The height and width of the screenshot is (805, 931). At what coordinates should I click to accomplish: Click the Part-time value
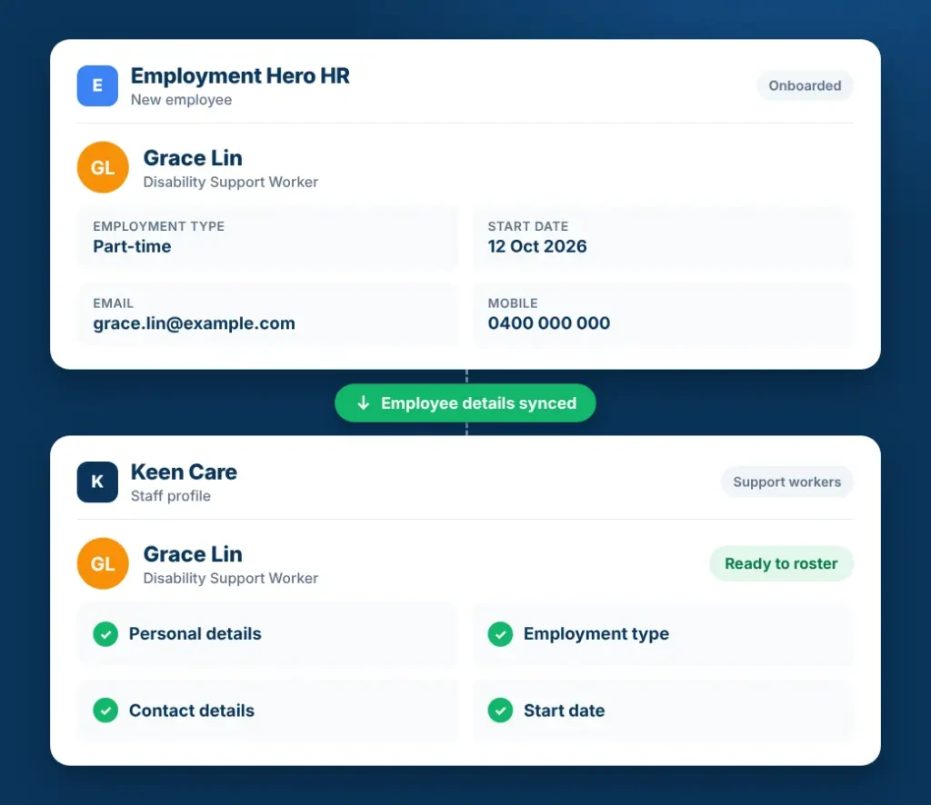point(132,247)
